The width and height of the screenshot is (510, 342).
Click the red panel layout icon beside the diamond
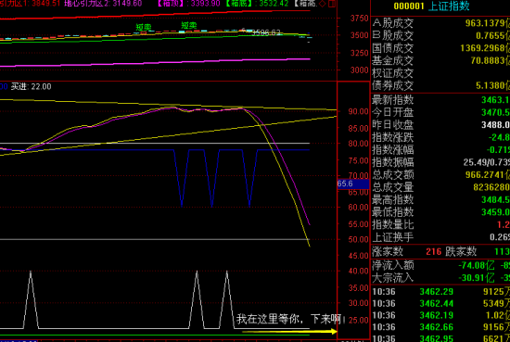pos(332,4)
